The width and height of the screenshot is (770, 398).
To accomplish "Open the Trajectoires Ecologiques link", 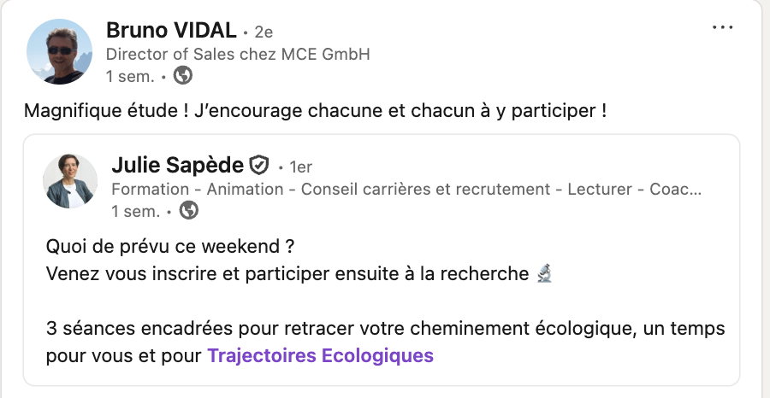I will 320,355.
